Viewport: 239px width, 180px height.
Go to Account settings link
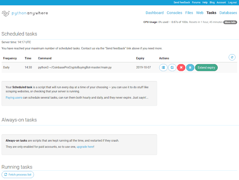point(221,3)
